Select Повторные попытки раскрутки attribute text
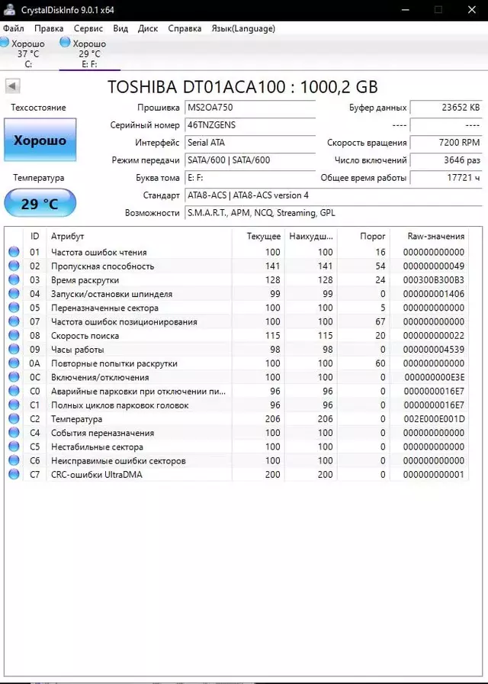 click(x=114, y=364)
